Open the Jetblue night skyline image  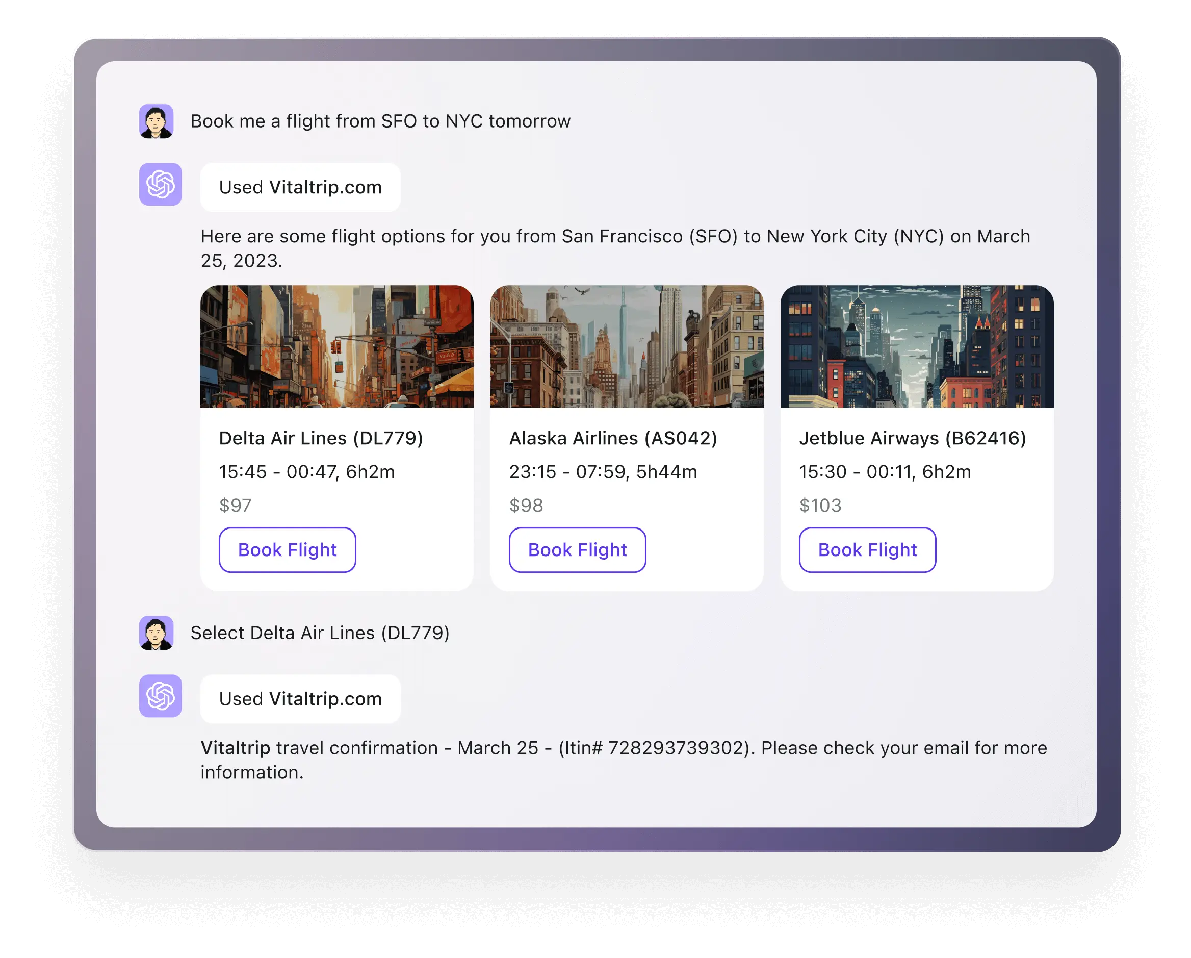click(917, 346)
